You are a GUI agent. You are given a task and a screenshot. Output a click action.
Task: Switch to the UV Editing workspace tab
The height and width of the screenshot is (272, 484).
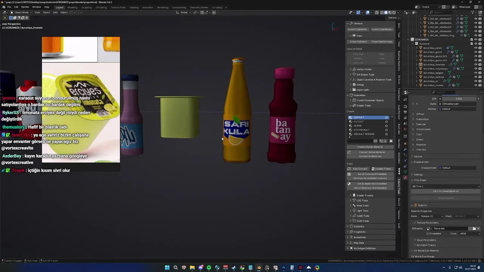click(101, 7)
